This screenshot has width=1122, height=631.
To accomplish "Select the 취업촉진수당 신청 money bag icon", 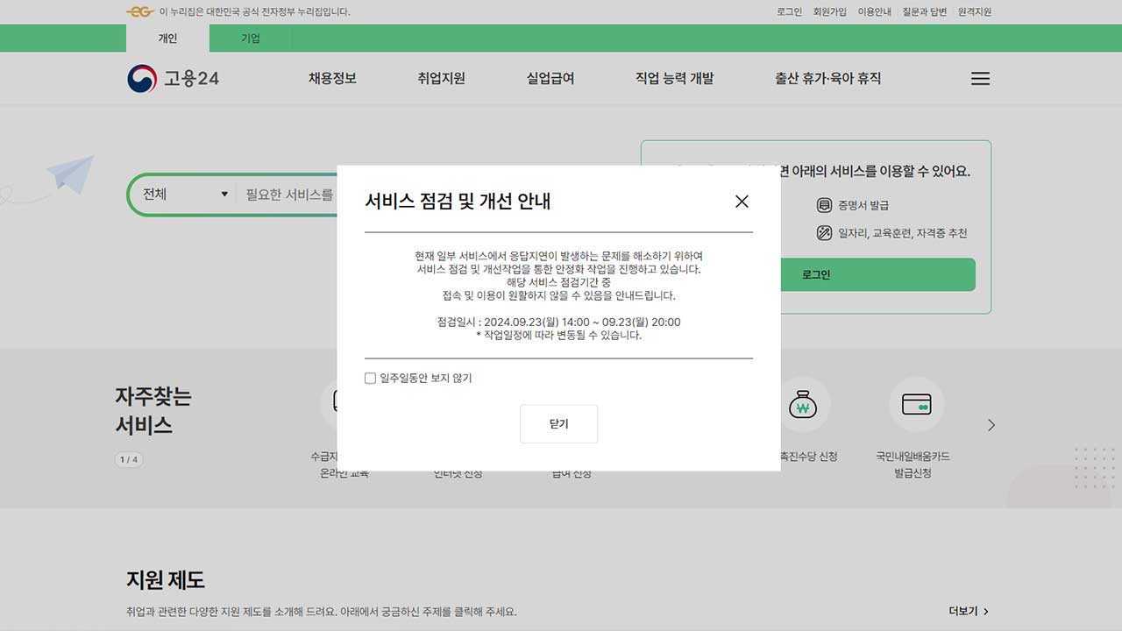I will click(x=804, y=404).
